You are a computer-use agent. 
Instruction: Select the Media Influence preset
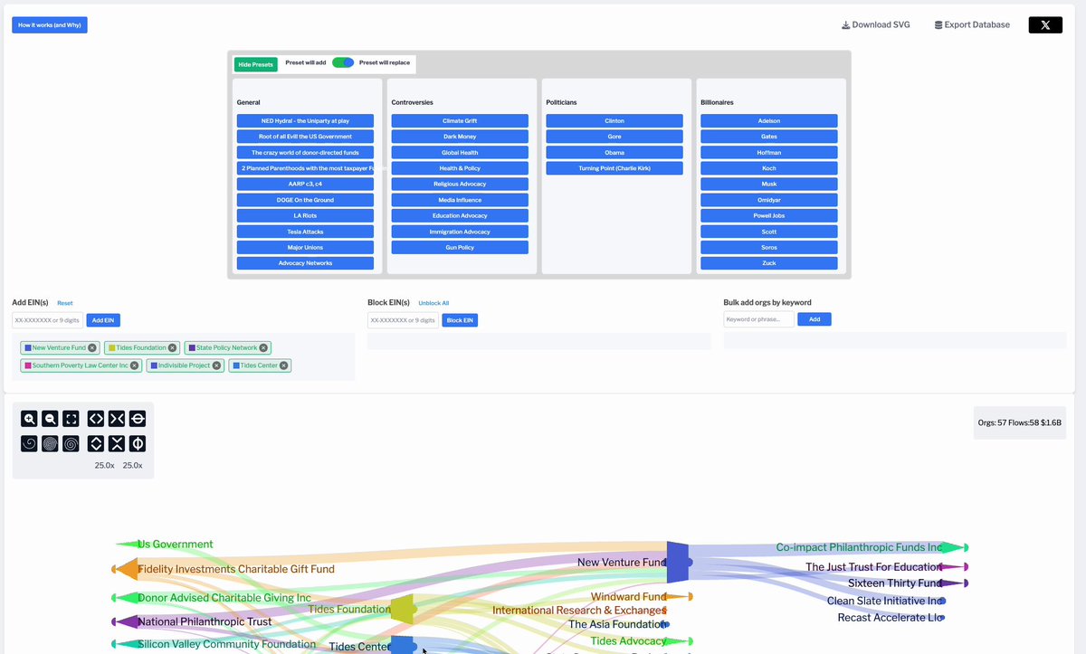click(460, 200)
